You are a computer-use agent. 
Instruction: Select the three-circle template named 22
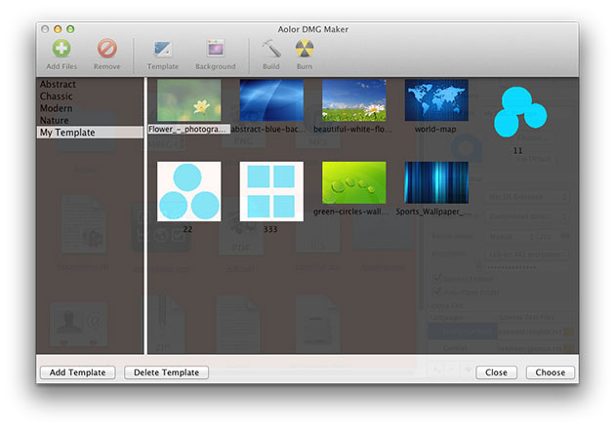pyautogui.click(x=188, y=191)
